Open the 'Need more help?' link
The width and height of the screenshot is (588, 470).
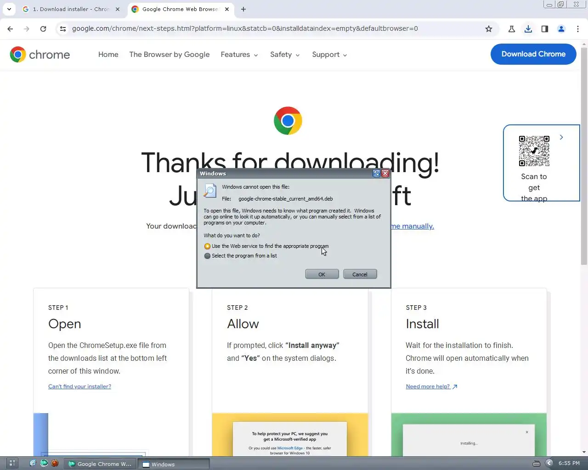431,386
